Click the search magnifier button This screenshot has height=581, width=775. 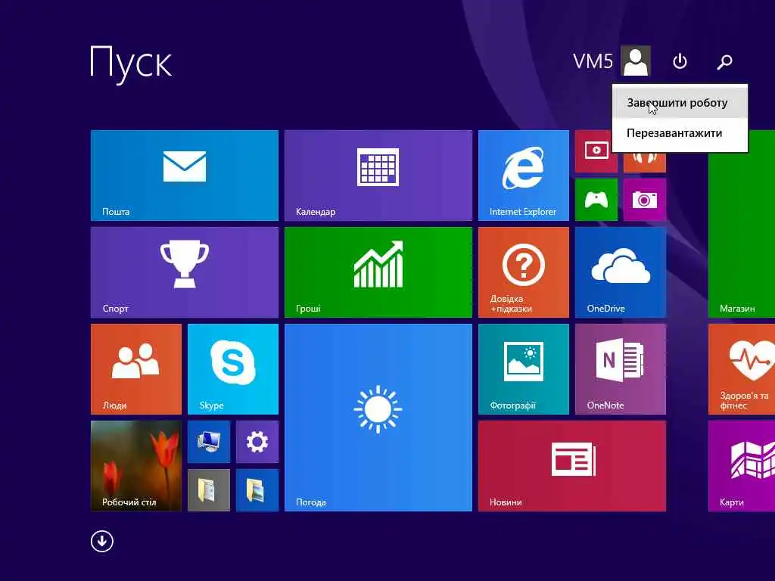724,61
